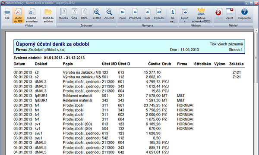Viewport: 259px width, 155px height.
Task: Click the vertical scrollbar up arrow
Action: pyautogui.click(x=256, y=31)
